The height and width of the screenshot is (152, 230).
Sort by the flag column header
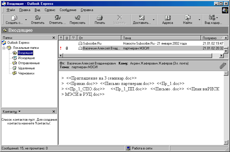pyautogui.click(x=73, y=38)
